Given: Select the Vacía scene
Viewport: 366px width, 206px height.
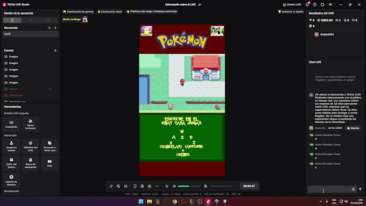Looking at the screenshot, I should pos(30,34).
